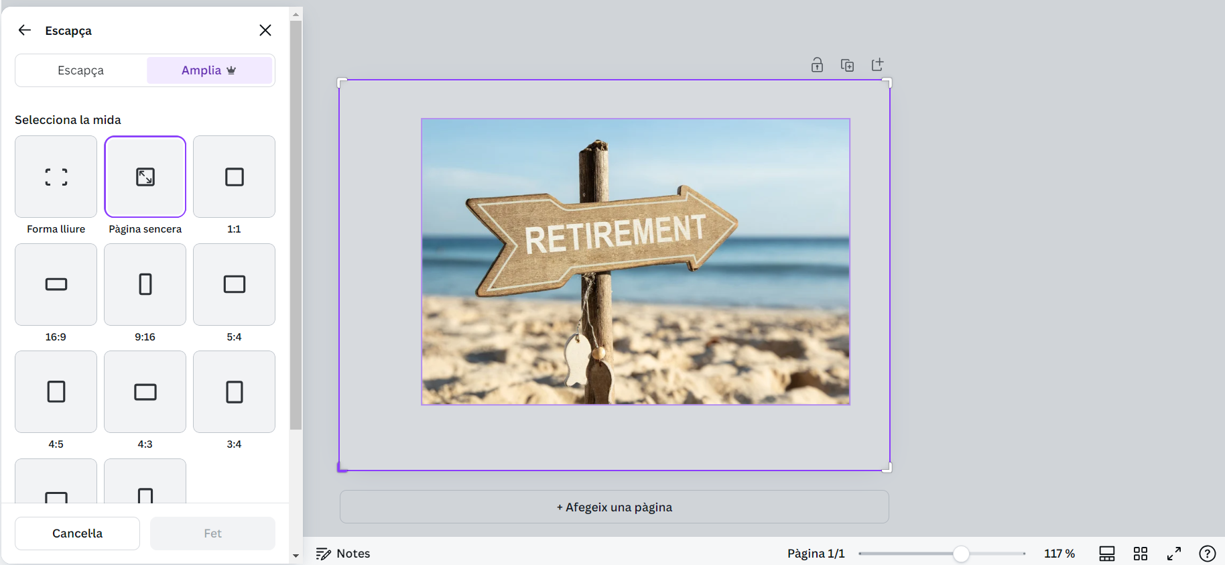Screen dimensions: 1225x565
Task: Add a new page with plus icon
Action: [x=877, y=65]
